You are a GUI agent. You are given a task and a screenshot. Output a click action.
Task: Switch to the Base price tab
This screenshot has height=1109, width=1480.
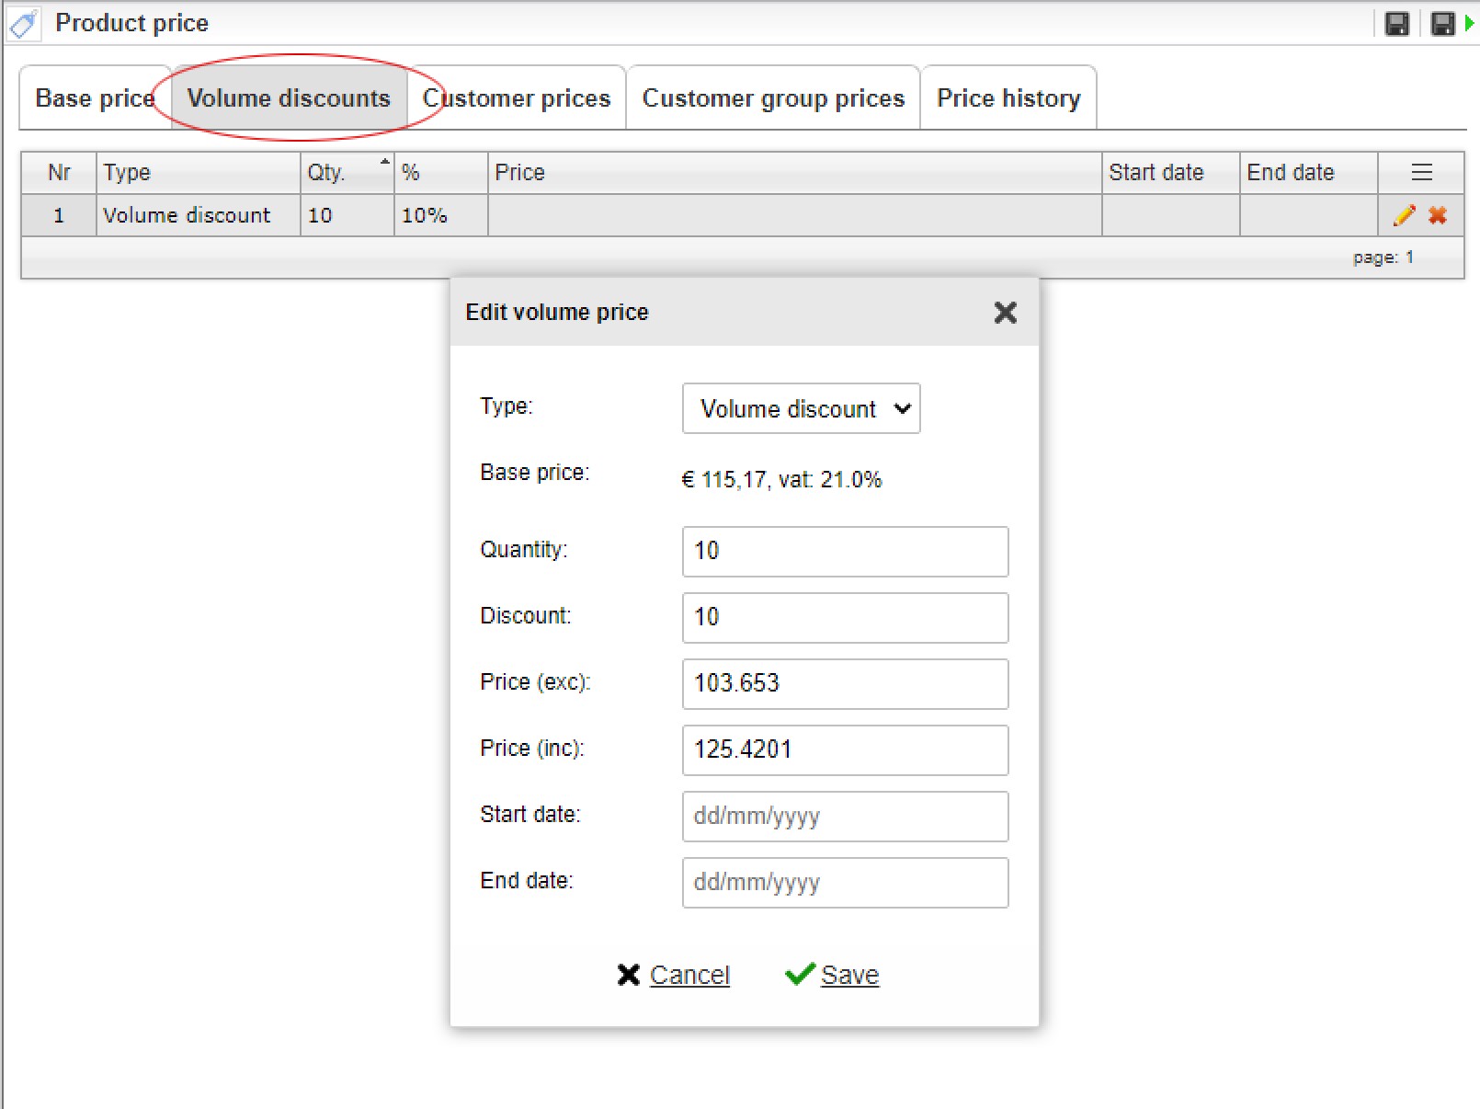[x=95, y=98]
